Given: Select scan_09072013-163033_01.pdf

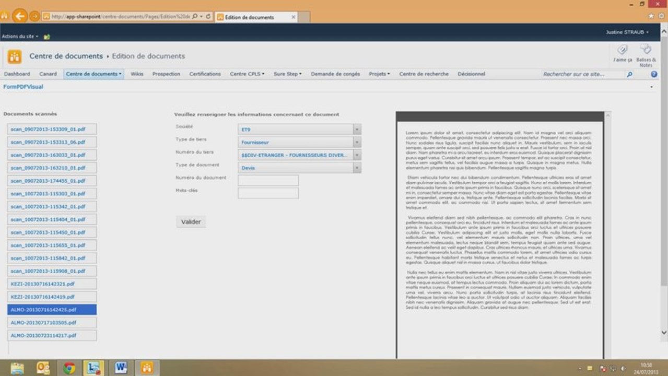Looking at the screenshot, I should pos(52,155).
